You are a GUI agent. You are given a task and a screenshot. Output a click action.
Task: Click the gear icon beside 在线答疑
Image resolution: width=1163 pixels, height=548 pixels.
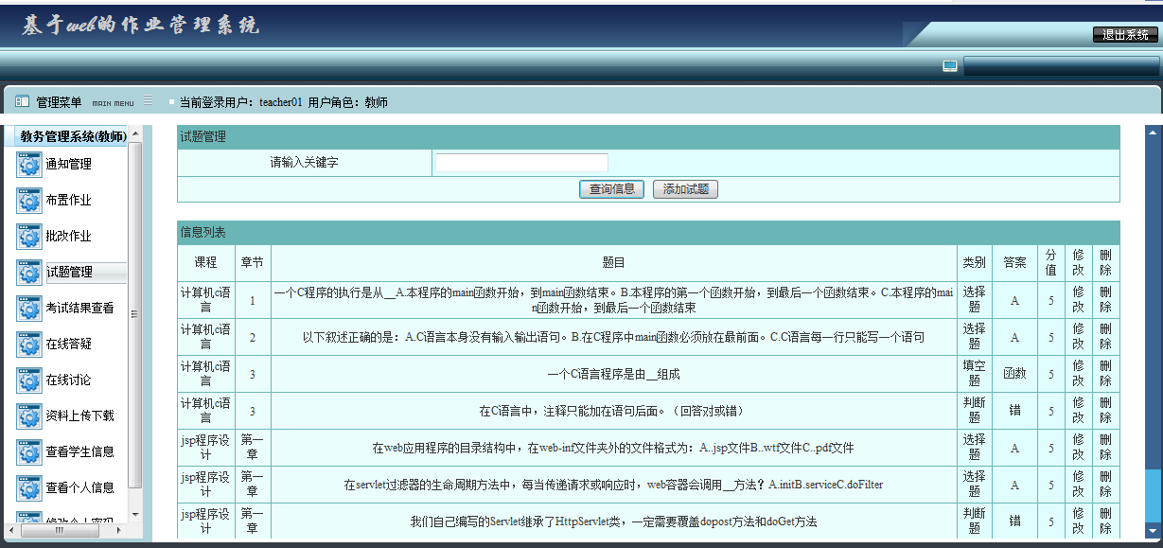tap(29, 344)
